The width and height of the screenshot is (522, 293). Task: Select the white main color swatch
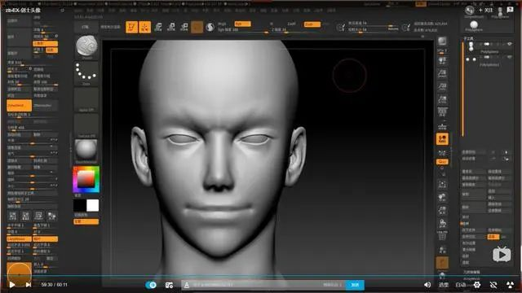(92, 206)
